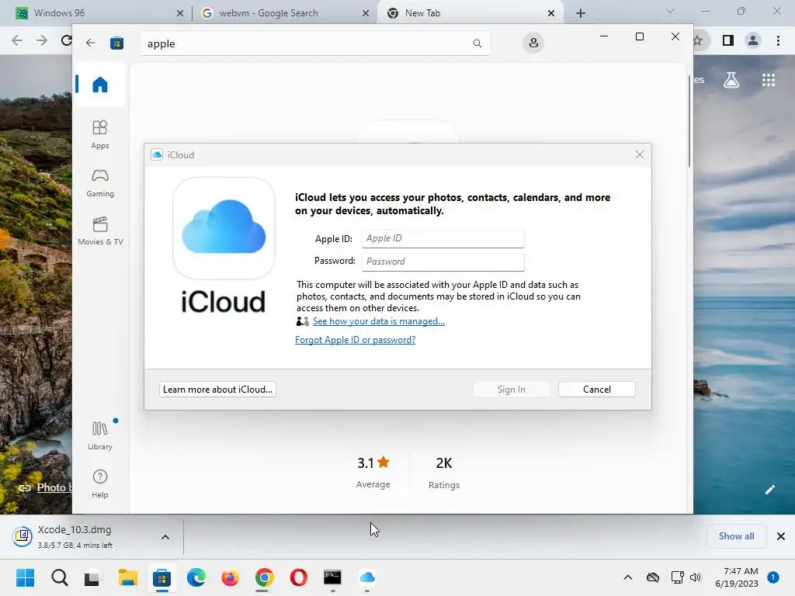The height and width of the screenshot is (596, 795).
Task: Open taskbar Search
Action: [59, 577]
